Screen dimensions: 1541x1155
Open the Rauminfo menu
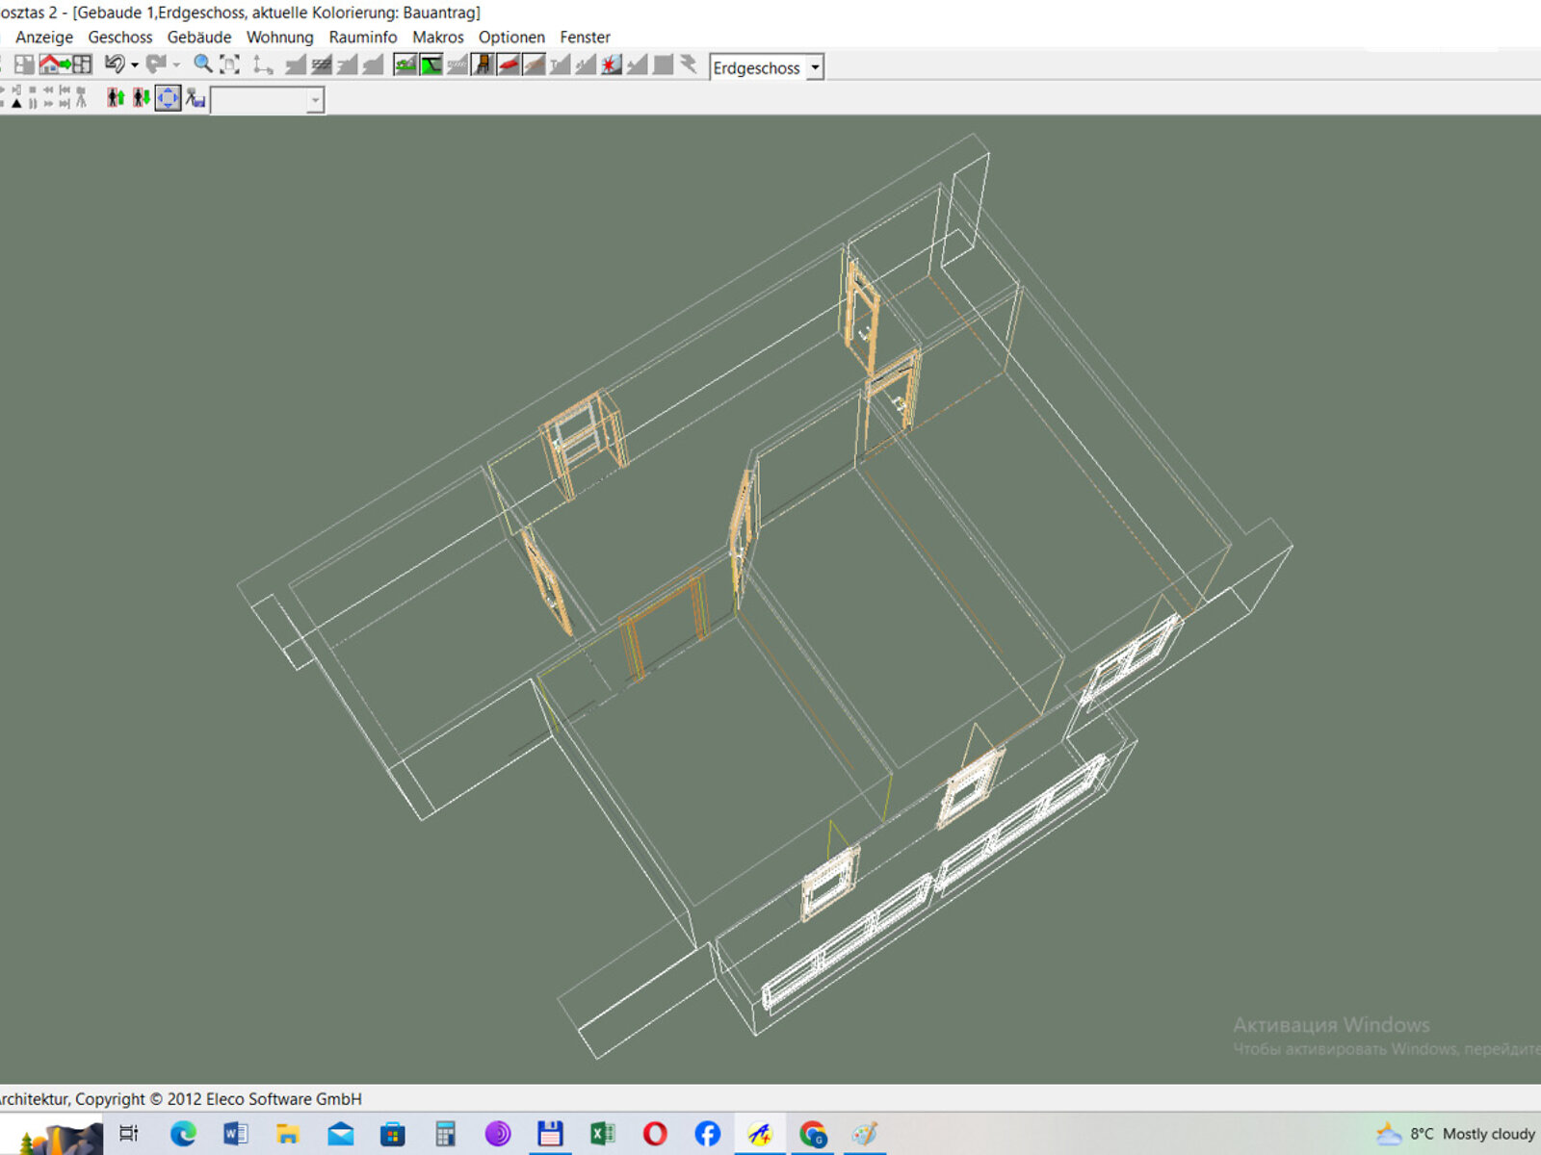click(363, 37)
